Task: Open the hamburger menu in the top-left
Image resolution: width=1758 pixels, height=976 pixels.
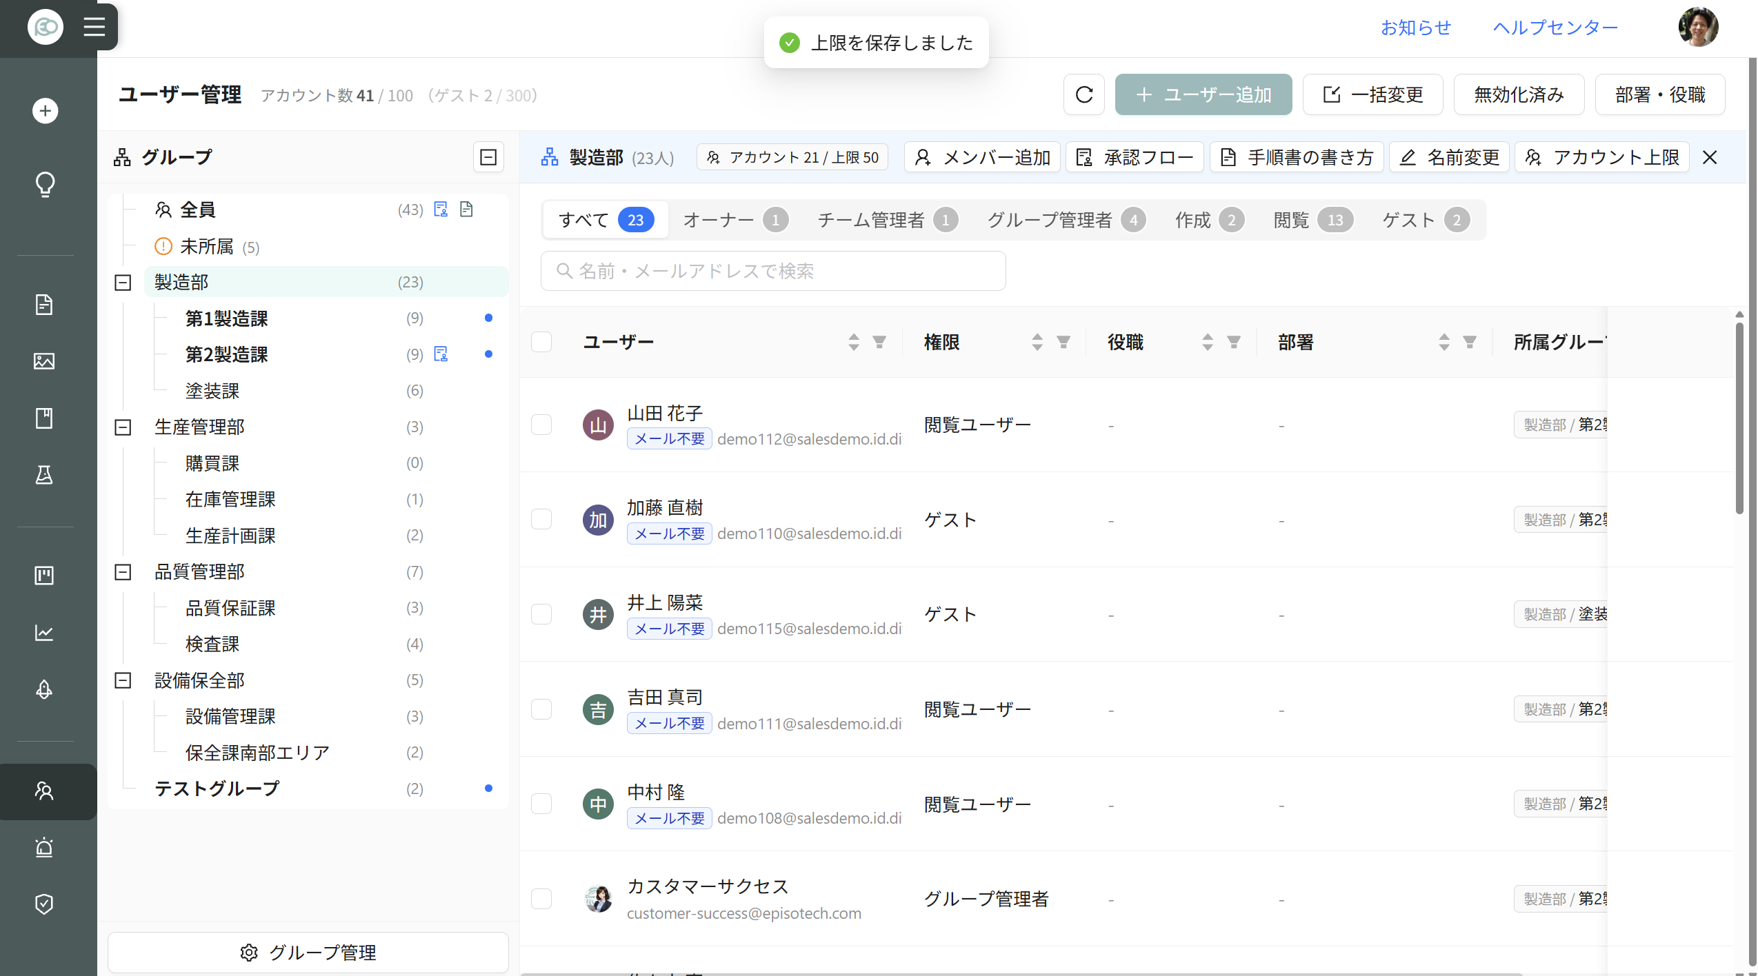Action: (x=94, y=27)
